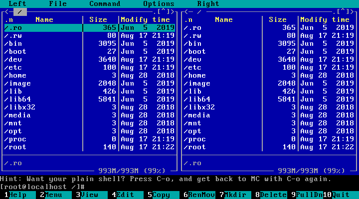This screenshot has width=359, height=199.
Task: Sort left panel by Name column
Action: (x=44, y=19)
